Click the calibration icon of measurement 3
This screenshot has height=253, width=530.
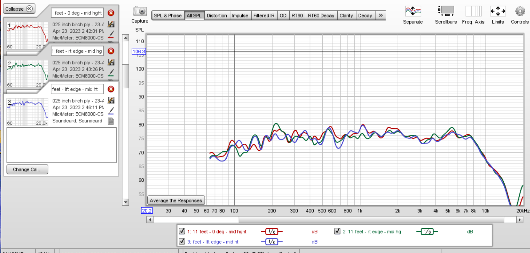click(111, 100)
